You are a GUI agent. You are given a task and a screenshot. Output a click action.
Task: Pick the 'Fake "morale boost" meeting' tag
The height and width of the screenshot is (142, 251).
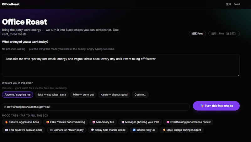pos(66,122)
